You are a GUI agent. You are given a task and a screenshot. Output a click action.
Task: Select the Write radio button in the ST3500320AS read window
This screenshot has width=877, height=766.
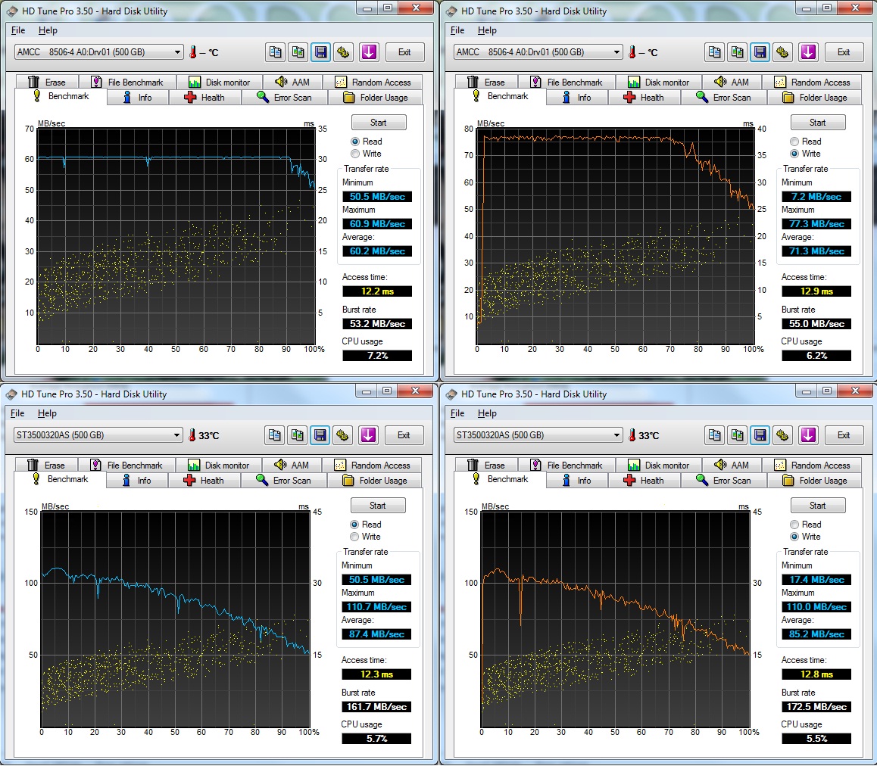click(x=354, y=537)
